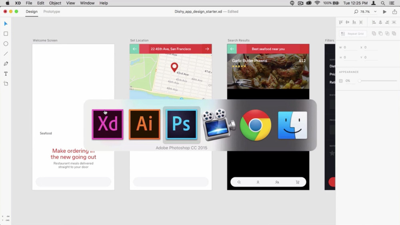Viewport: 400px width, 225px height.
Task: Open the Object menu
Action: pyautogui.click(x=55, y=3)
